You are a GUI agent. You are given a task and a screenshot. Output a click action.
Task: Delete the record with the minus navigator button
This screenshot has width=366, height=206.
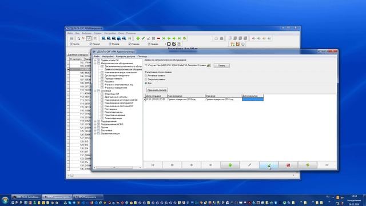pyautogui.click(x=327, y=165)
